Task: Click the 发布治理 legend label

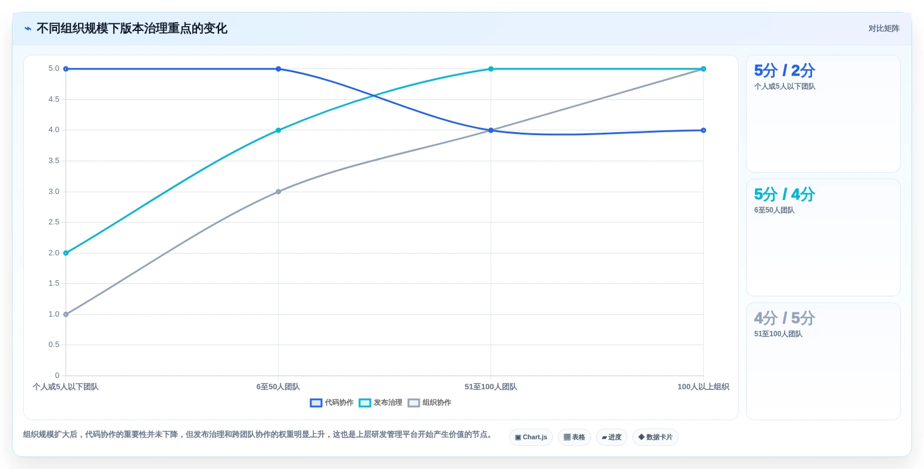Action: [388, 403]
